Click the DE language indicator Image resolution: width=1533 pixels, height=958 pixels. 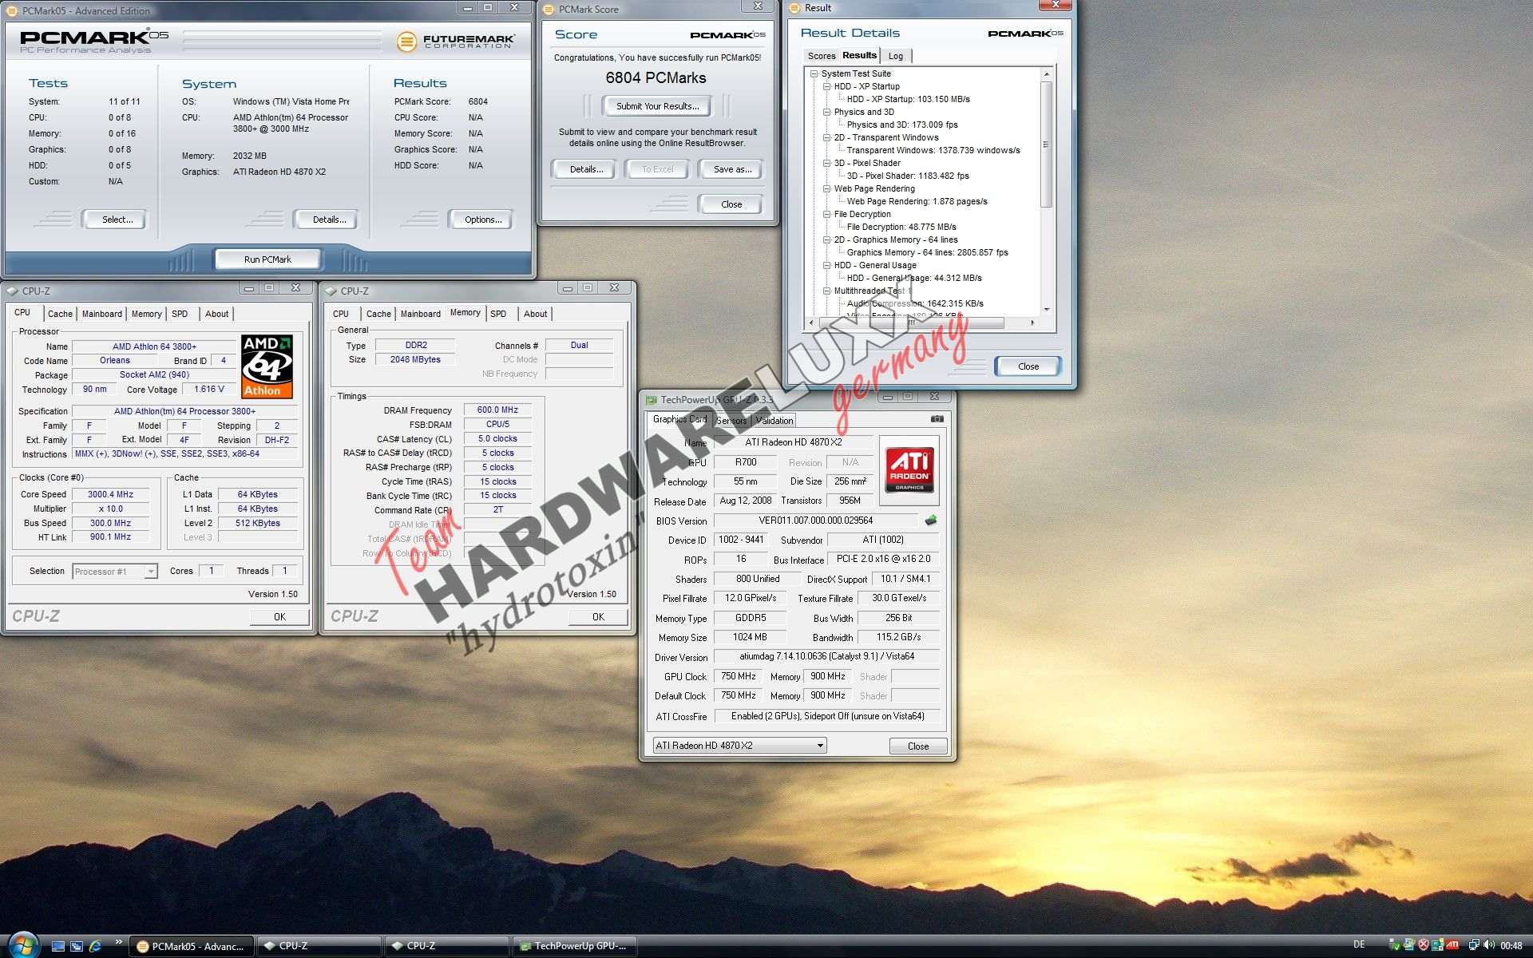coord(1359,945)
